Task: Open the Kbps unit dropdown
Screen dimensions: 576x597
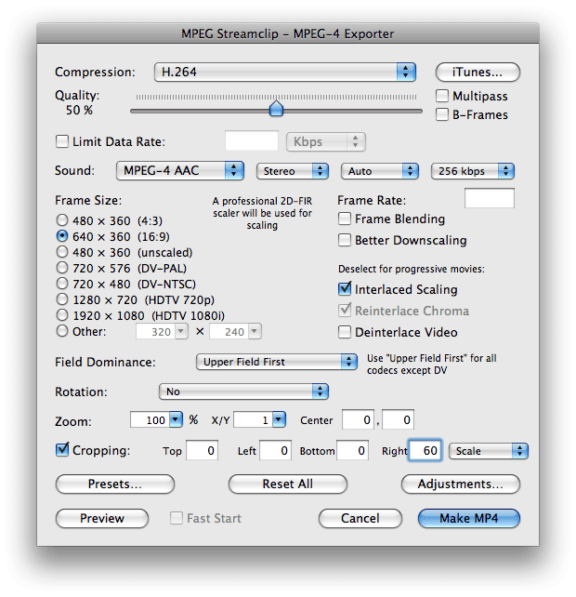Action: coord(326,141)
